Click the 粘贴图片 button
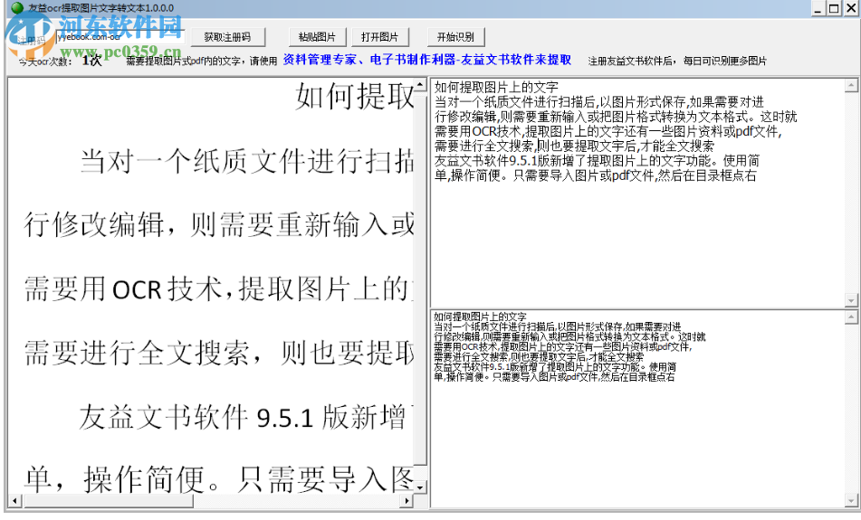 pos(318,37)
